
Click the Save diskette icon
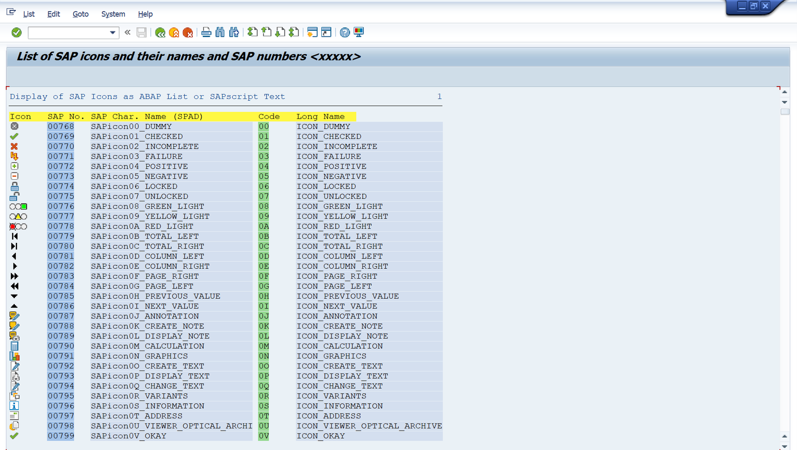click(x=141, y=32)
